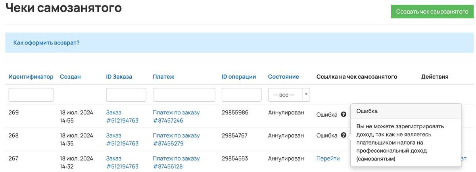Sort table by Создан column

(70, 77)
